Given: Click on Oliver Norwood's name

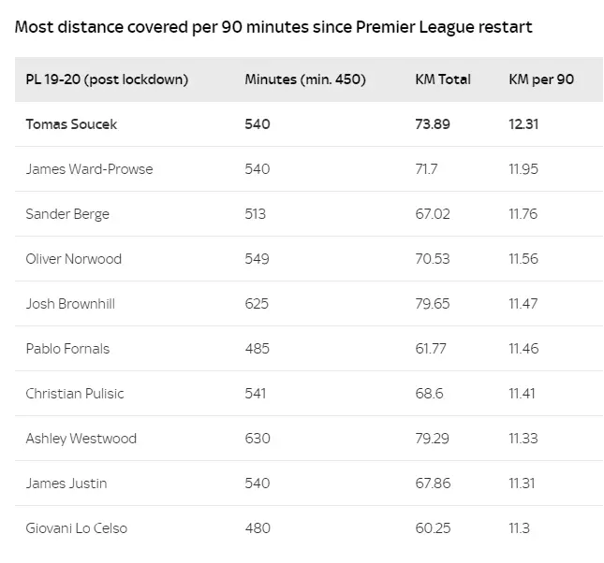Looking at the screenshot, I should [73, 259].
